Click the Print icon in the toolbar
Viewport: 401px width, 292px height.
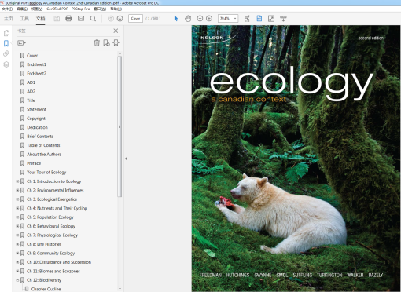pyautogui.click(x=68, y=19)
